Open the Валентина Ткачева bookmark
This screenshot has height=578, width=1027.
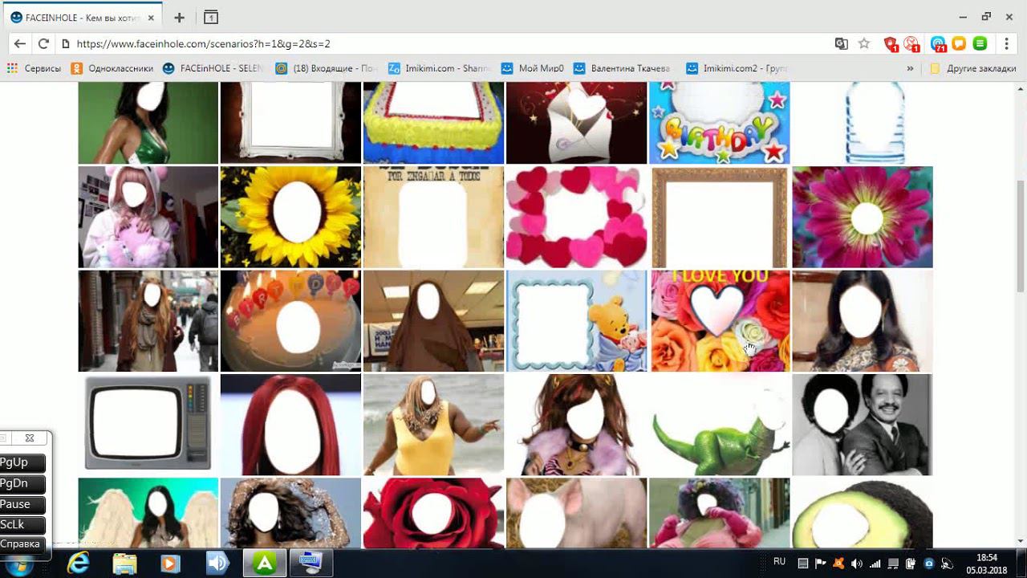[x=623, y=68]
